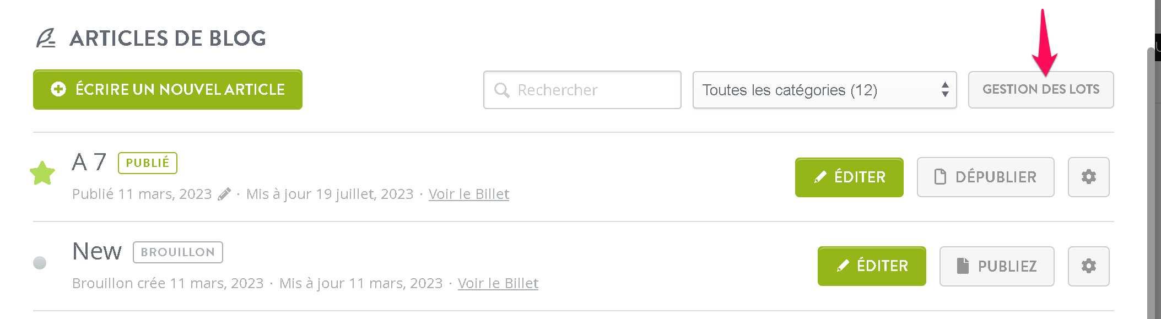1161x319 pixels.
Task: Click the plus icon on Écrire un nouvel article
Action: 58,89
